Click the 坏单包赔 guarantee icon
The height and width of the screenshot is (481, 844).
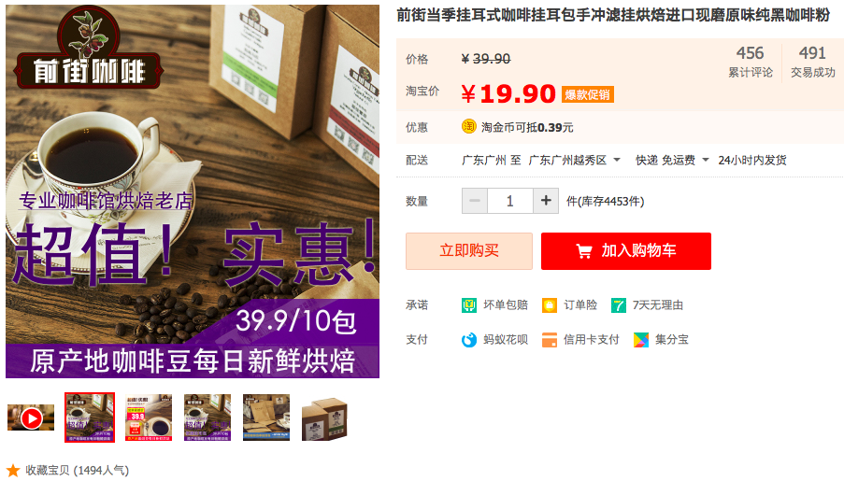(469, 305)
